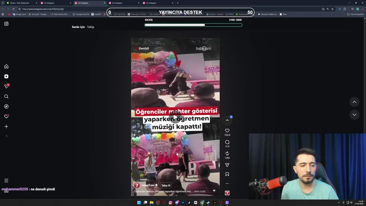Expand the caption with daha fazla
The width and height of the screenshot is (366, 206).
click(x=200, y=191)
